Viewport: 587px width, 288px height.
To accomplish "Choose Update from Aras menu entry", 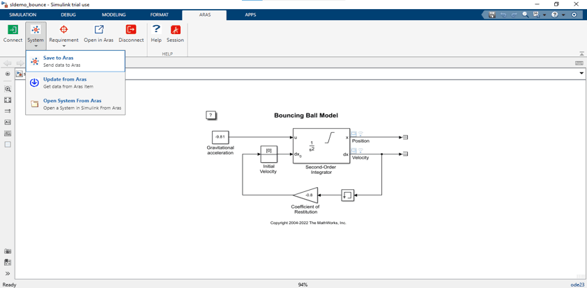I will coord(75,83).
